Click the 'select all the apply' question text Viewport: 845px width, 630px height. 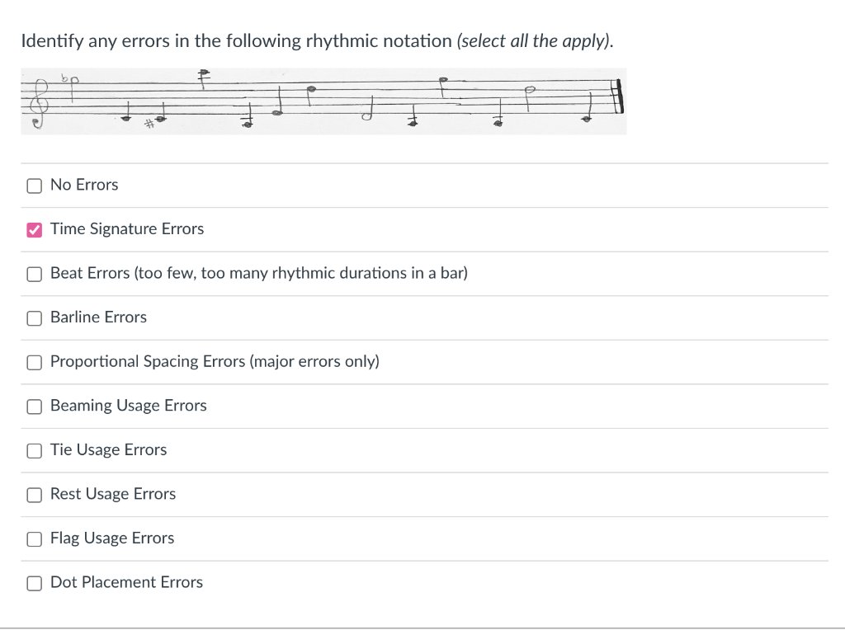[x=535, y=40]
